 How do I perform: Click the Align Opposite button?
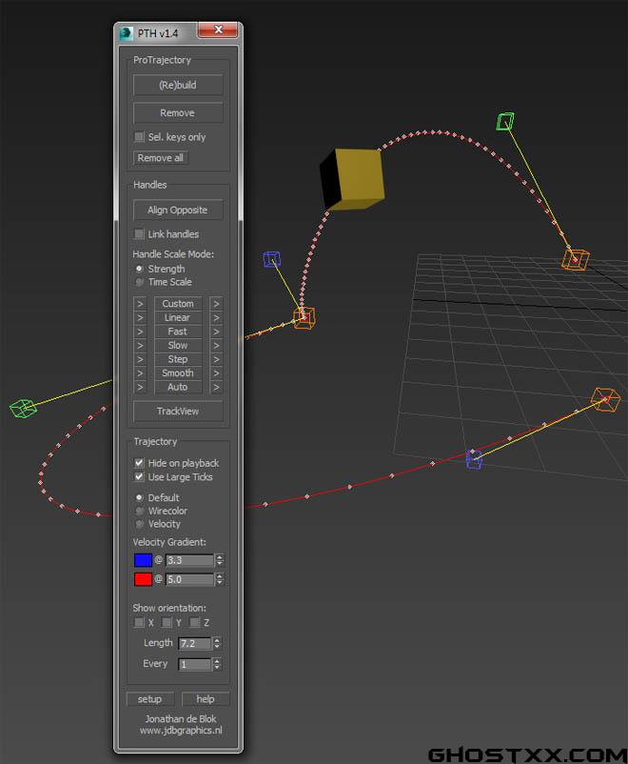pyautogui.click(x=178, y=210)
